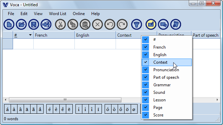Click the Undo arrow icon
The height and width of the screenshot is (125, 223).
click(x=110, y=24)
